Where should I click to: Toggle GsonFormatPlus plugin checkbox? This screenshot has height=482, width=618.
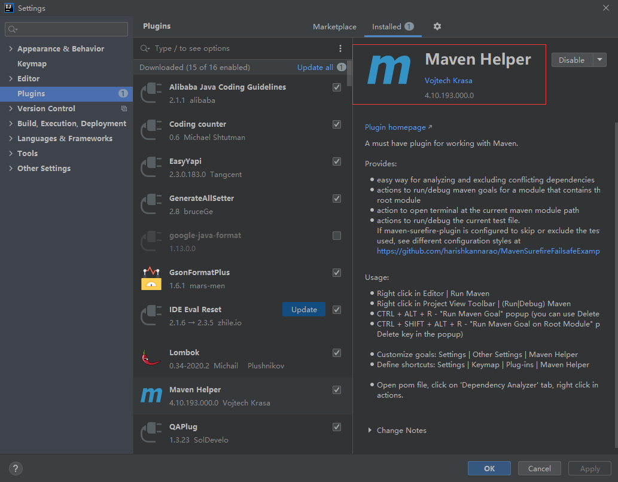(x=337, y=272)
